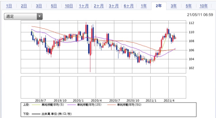Click the 単純移動平均(50) legend label

point(129,105)
